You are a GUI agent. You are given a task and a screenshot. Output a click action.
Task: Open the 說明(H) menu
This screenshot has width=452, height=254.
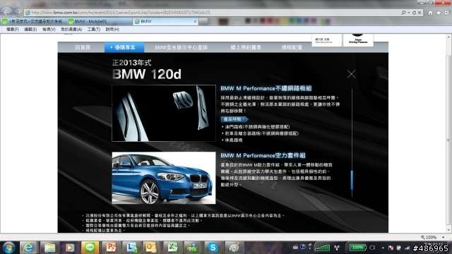tap(112, 30)
